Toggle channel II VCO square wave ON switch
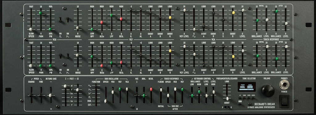Viewport: 316px width, 115px height. pyautogui.click(x=60, y=56)
